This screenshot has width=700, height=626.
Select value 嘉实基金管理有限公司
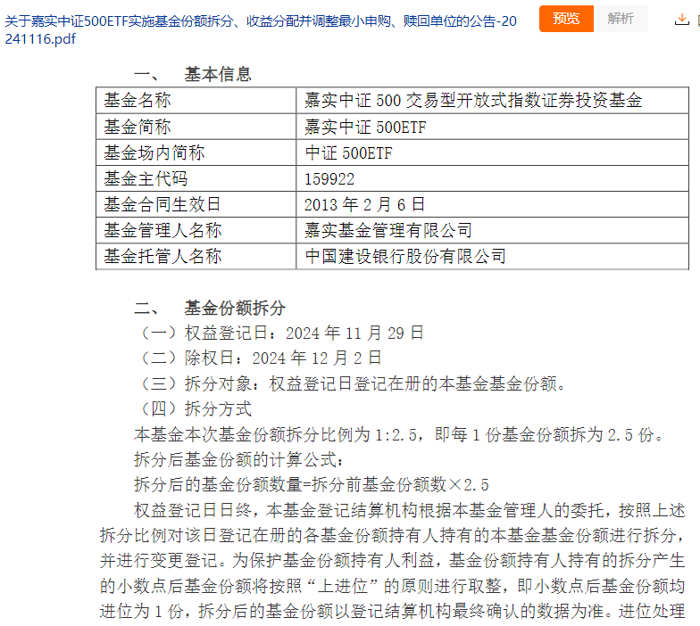pos(387,230)
